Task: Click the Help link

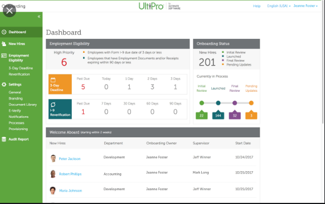Action: click(x=256, y=6)
